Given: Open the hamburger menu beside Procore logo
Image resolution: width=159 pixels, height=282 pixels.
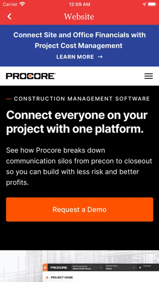Looking at the screenshot, I should [149, 76].
